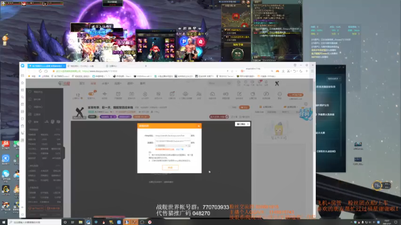Open a new browser tab with the plus
Screen dimensions: 401x225
tap(146, 66)
